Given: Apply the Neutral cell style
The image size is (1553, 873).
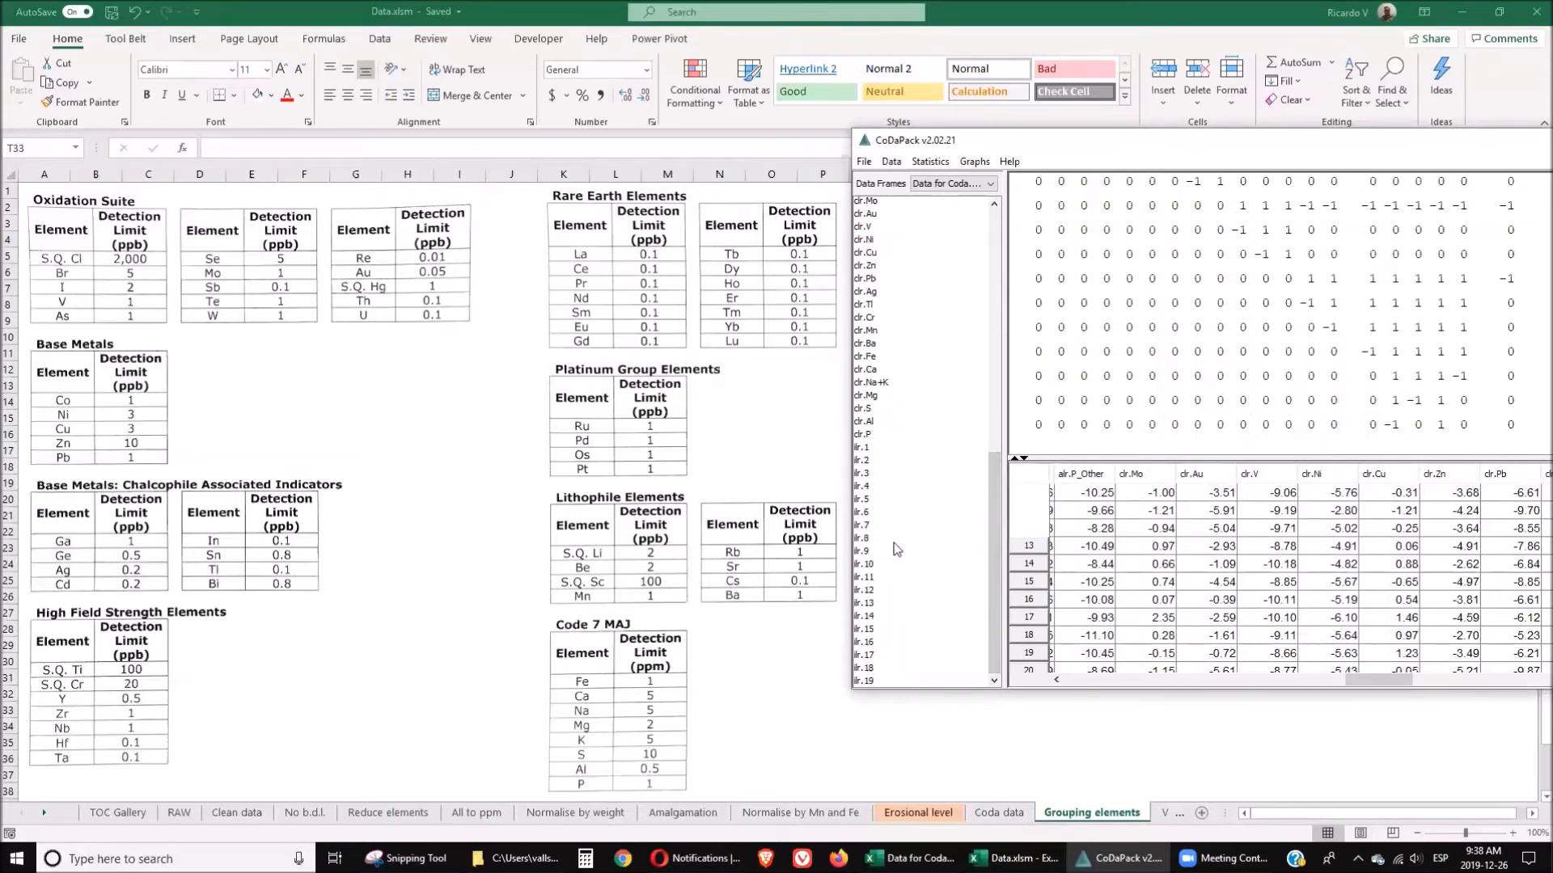Looking at the screenshot, I should (902, 91).
